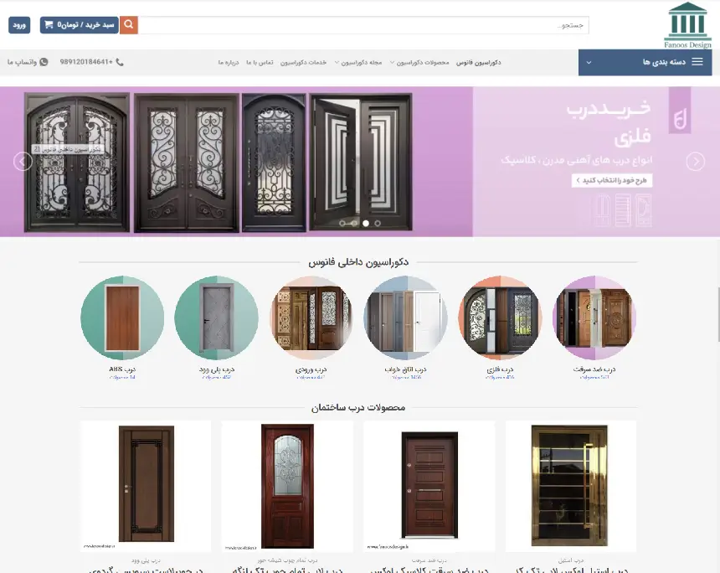Go to next banner slide arrow
This screenshot has width=720, height=573.
click(x=695, y=162)
